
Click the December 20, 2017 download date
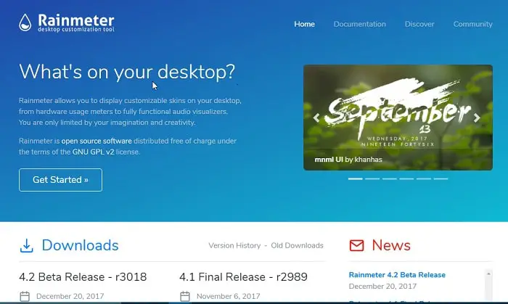pos(70,296)
